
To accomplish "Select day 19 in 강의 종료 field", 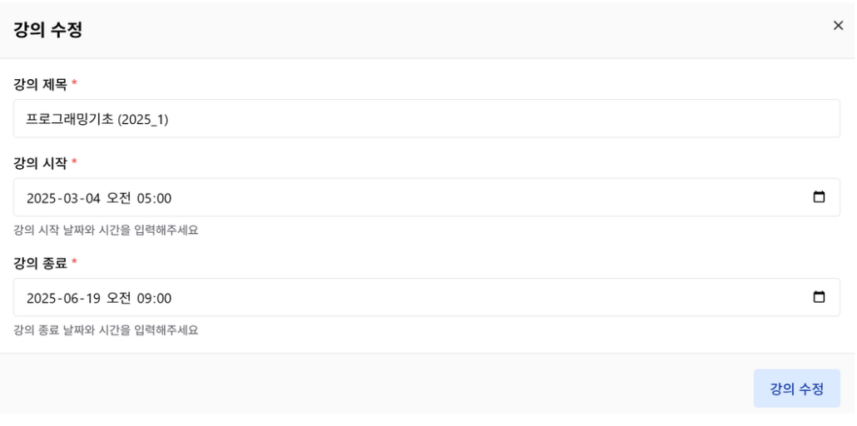I will click(92, 298).
